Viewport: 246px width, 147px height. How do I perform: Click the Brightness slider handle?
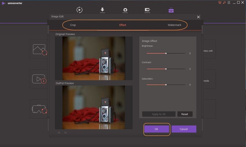point(166,53)
